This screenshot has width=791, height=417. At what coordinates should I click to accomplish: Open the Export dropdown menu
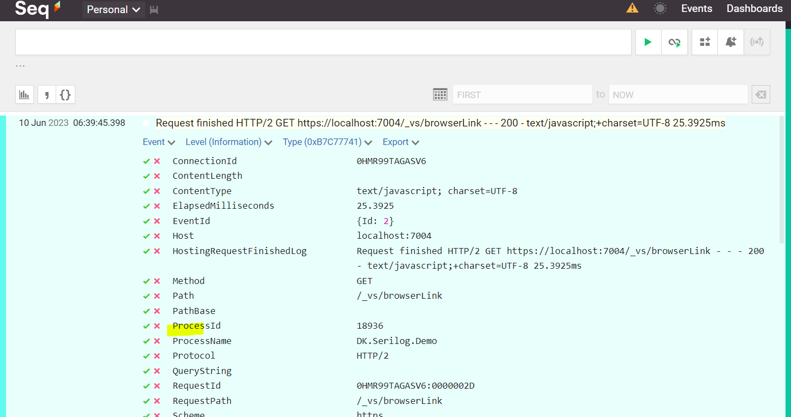401,142
